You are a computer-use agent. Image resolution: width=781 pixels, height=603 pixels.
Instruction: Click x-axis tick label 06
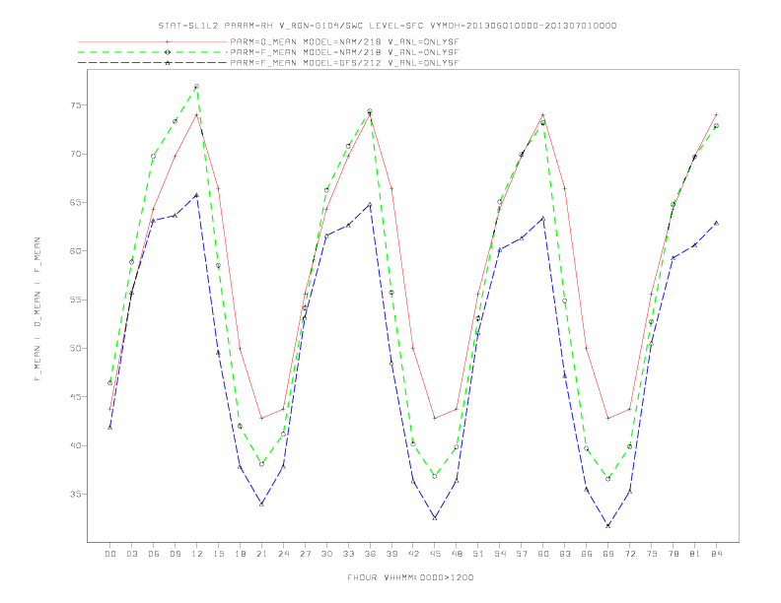(x=154, y=554)
